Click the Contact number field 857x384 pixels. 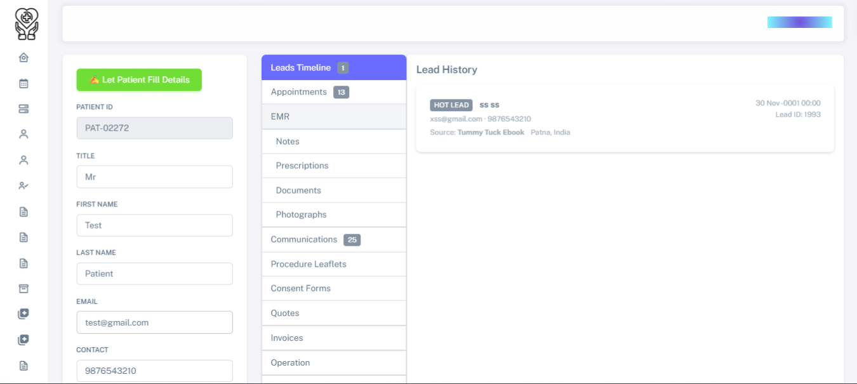(154, 371)
